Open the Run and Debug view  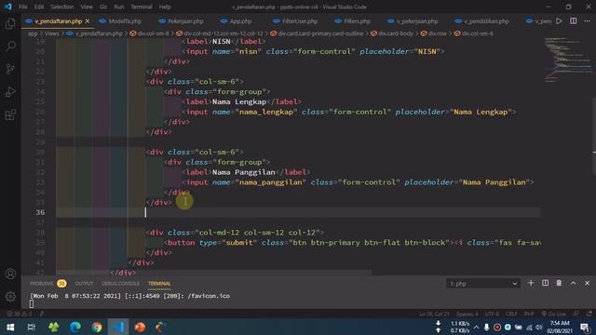(x=10, y=92)
